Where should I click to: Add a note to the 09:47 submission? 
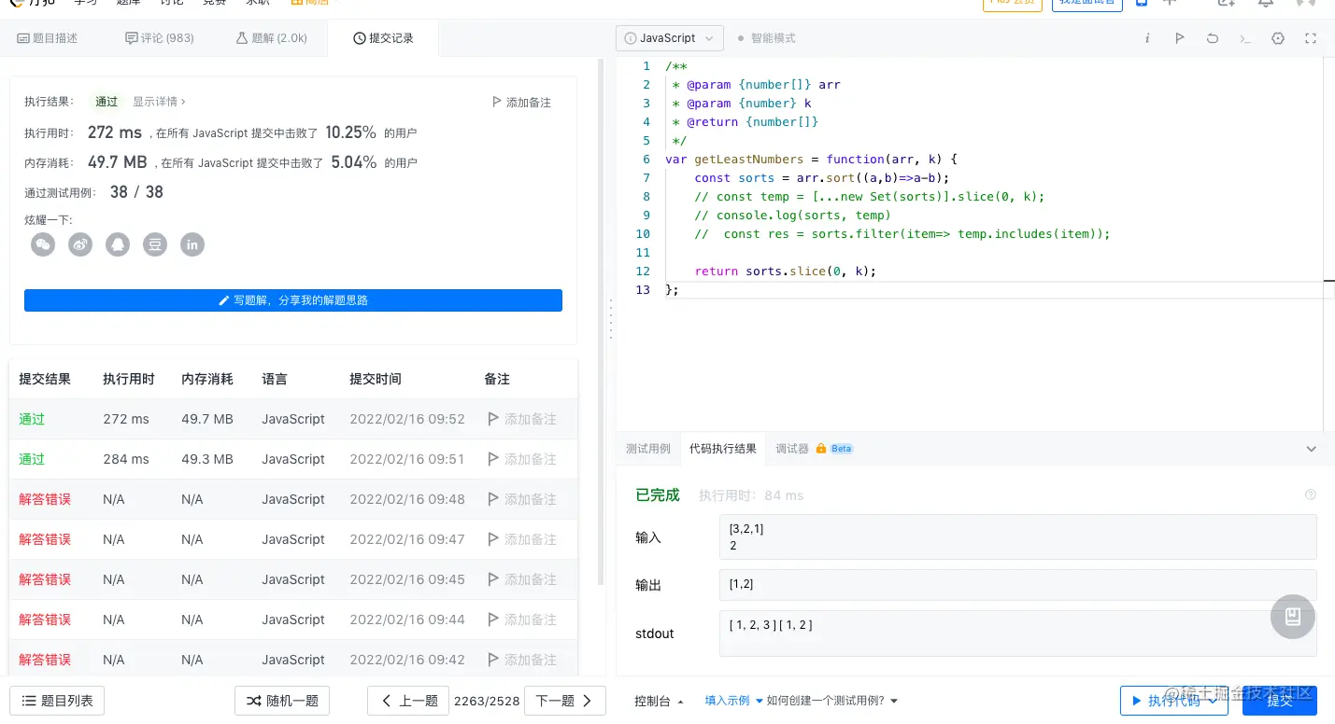click(x=521, y=539)
